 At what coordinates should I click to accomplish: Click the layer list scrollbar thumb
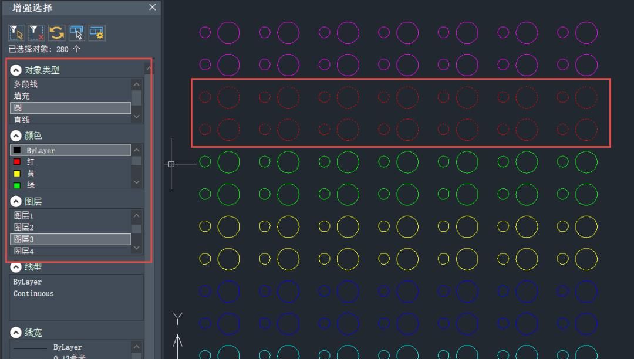point(137,229)
